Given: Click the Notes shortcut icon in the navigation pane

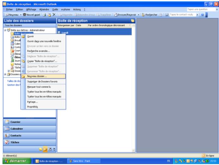Looking at the screenshot, I should coord(41,149).
